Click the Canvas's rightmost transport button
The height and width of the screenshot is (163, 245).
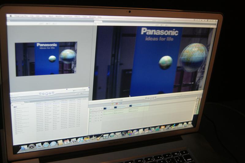156,97
